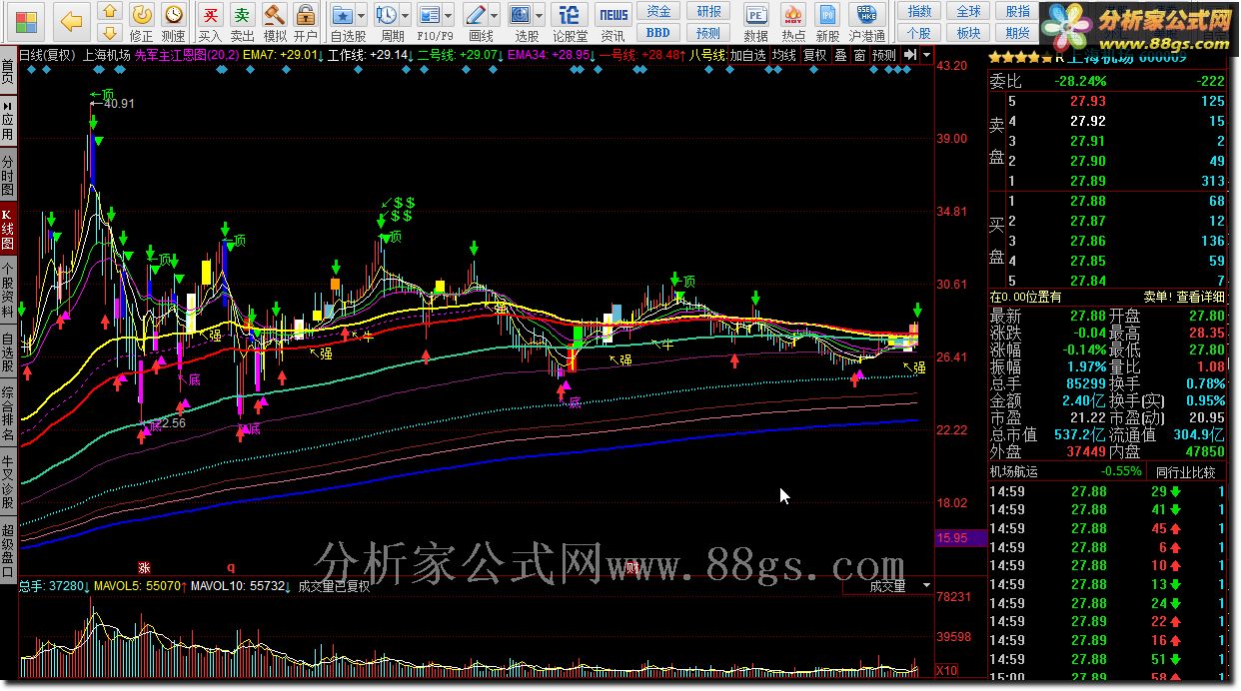Click the 指数 index button
The image size is (1241, 691).
pyautogui.click(x=919, y=11)
